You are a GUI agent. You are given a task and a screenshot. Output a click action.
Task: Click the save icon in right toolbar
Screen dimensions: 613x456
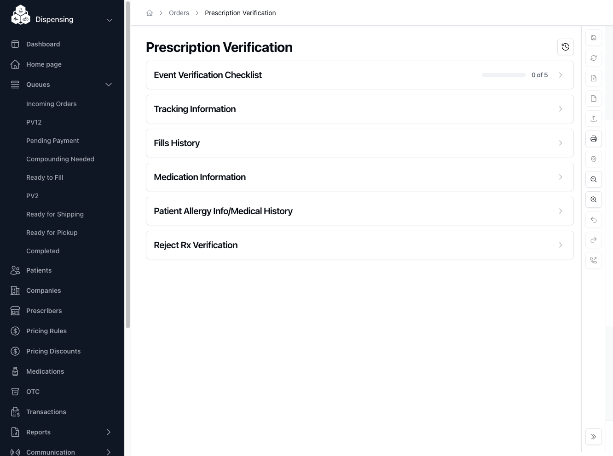(x=594, y=38)
